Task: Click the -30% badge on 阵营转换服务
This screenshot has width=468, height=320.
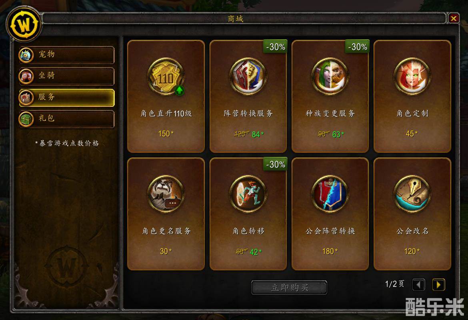Action: [x=275, y=46]
